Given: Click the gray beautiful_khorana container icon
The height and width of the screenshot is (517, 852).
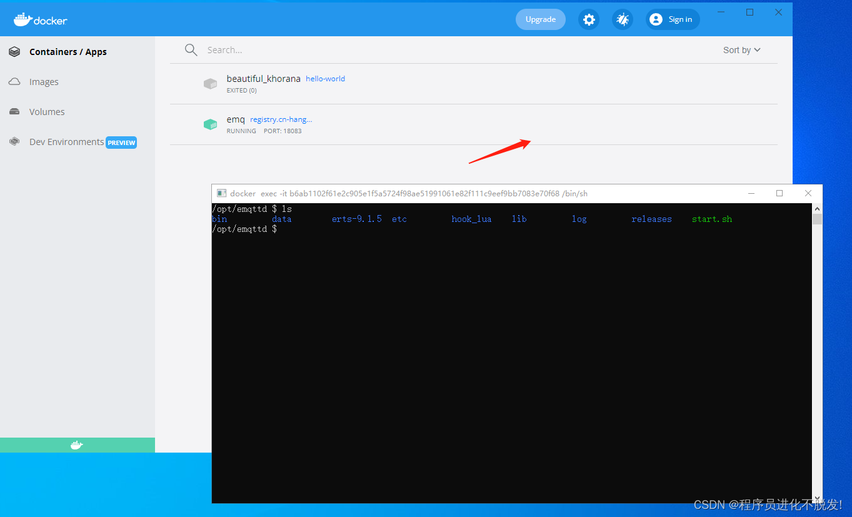Looking at the screenshot, I should click(x=210, y=84).
